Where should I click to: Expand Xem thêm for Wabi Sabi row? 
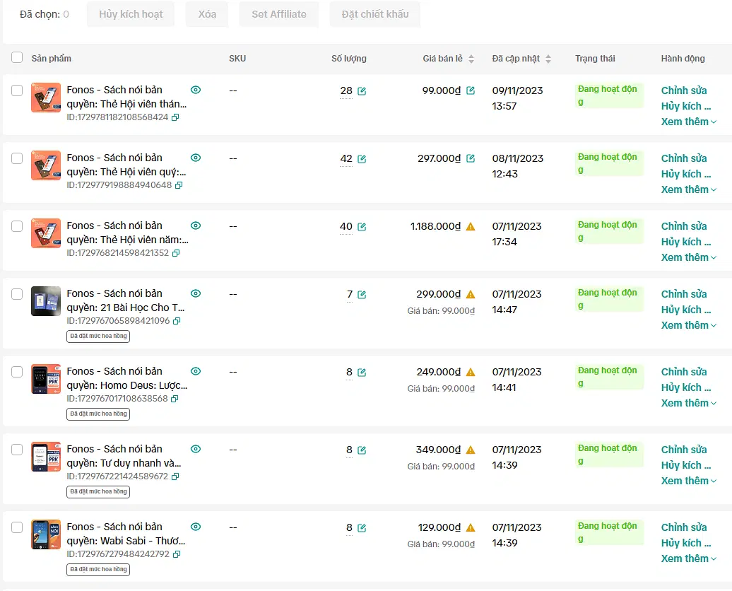click(689, 558)
